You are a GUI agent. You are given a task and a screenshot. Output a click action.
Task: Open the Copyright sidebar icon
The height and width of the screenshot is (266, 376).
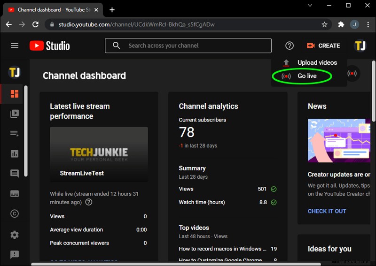pos(15,213)
